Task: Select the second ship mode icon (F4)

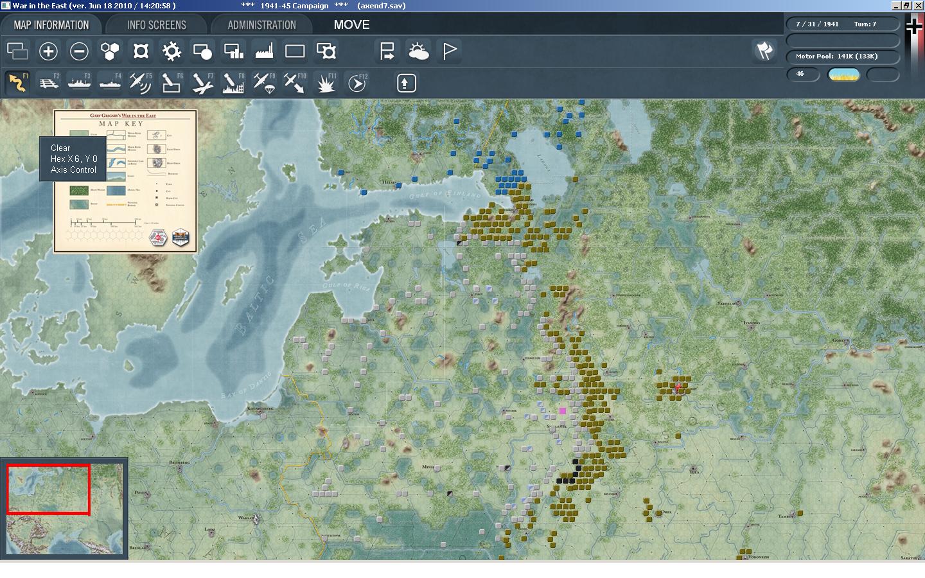Action: pyautogui.click(x=110, y=83)
